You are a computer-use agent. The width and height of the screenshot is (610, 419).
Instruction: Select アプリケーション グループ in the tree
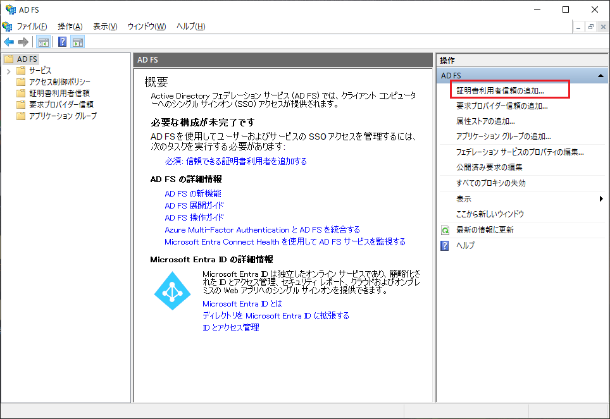tap(63, 116)
